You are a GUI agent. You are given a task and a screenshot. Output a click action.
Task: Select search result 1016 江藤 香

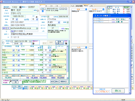111,22
